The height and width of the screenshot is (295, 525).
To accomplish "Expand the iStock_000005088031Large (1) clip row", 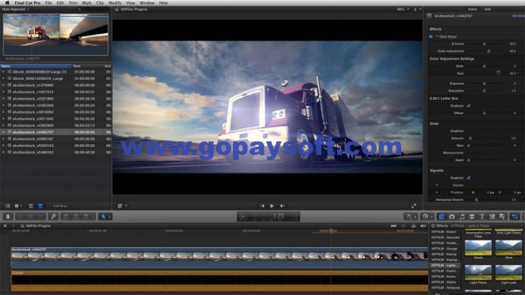I will point(3,72).
